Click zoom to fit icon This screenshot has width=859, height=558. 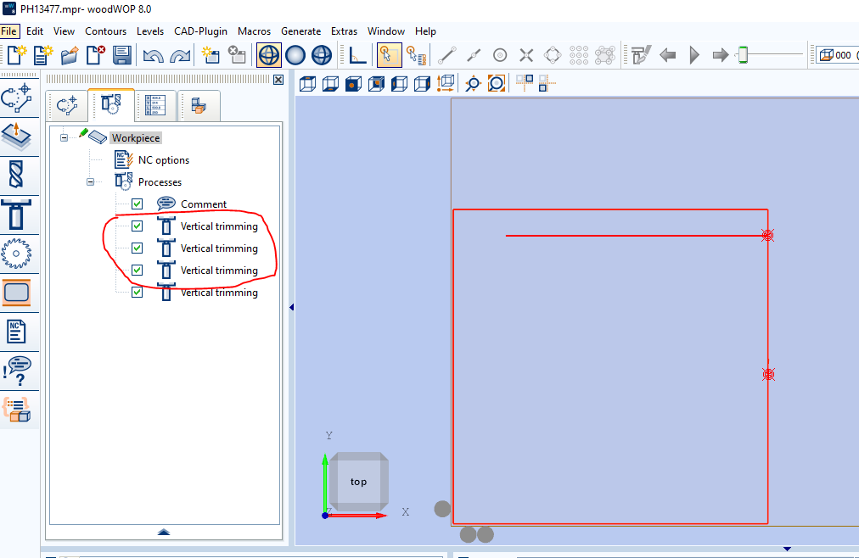tap(496, 84)
